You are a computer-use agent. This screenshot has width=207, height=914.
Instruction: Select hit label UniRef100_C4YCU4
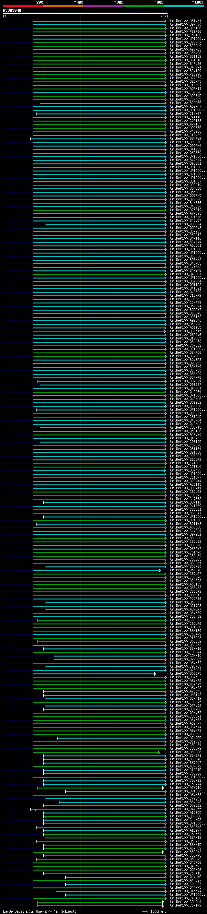tap(185, 531)
